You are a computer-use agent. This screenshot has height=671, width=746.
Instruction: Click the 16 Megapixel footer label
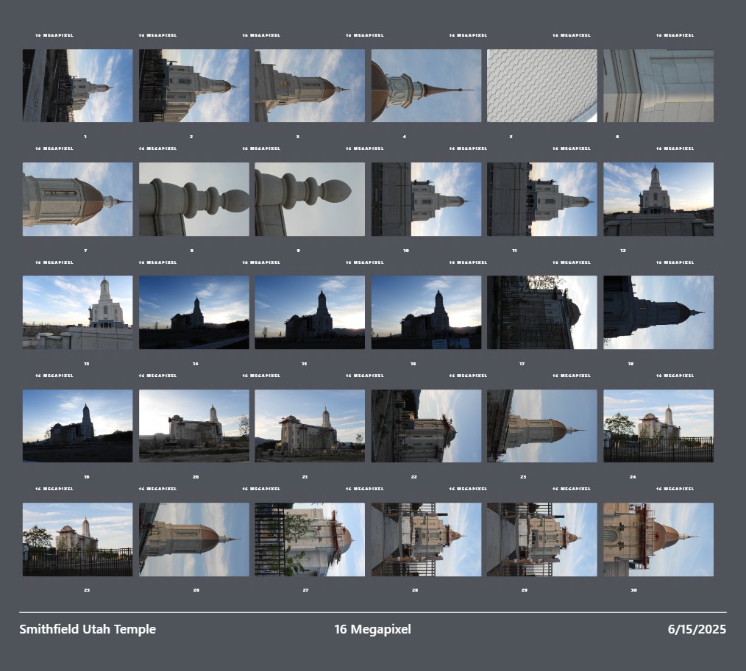click(x=372, y=629)
